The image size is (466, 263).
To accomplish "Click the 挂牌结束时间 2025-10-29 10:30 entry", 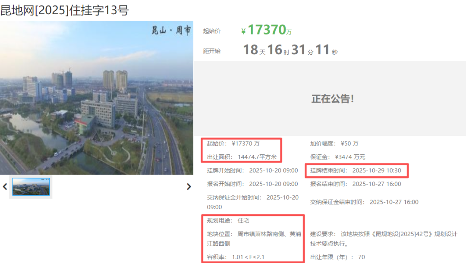I will point(356,170).
